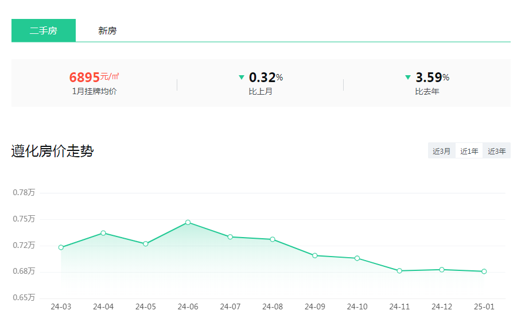
Task: Click the 遵化房价走势 chart heading
Action: pyautogui.click(x=52, y=152)
